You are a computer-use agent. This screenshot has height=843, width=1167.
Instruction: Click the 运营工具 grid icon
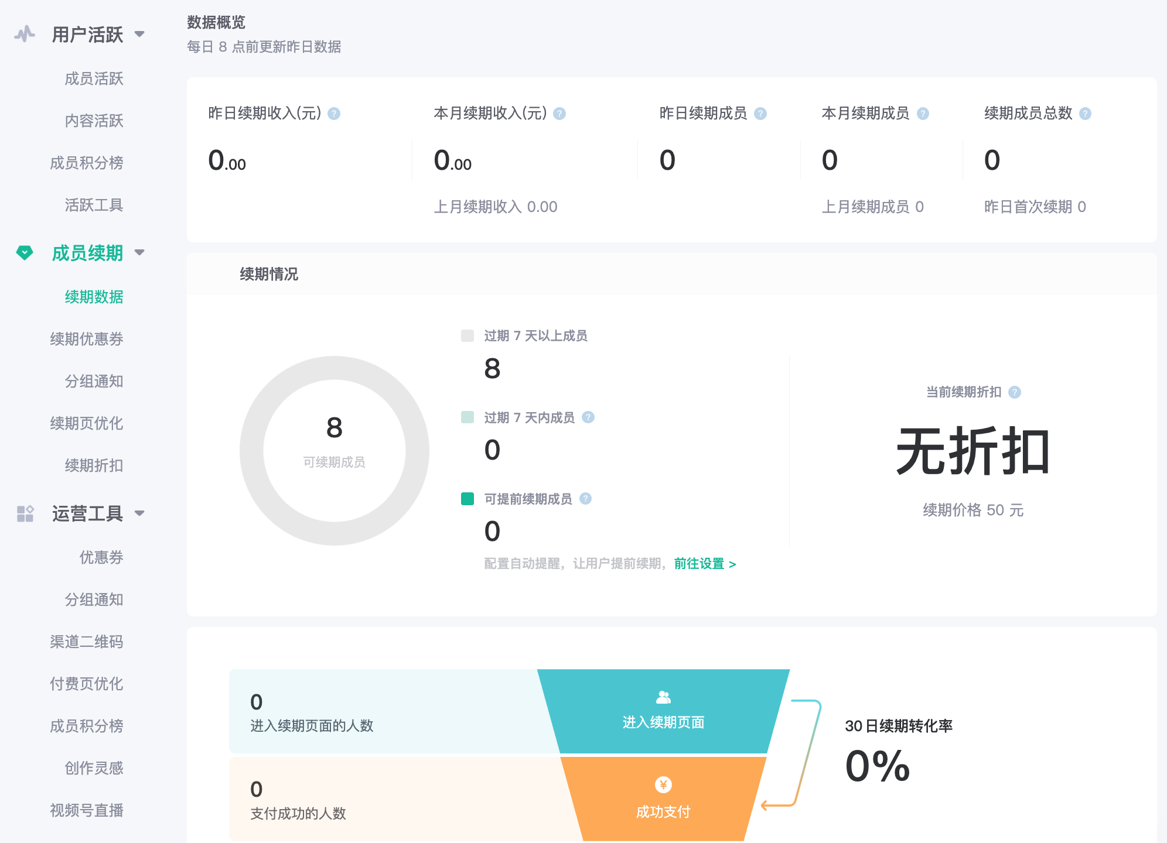point(25,513)
